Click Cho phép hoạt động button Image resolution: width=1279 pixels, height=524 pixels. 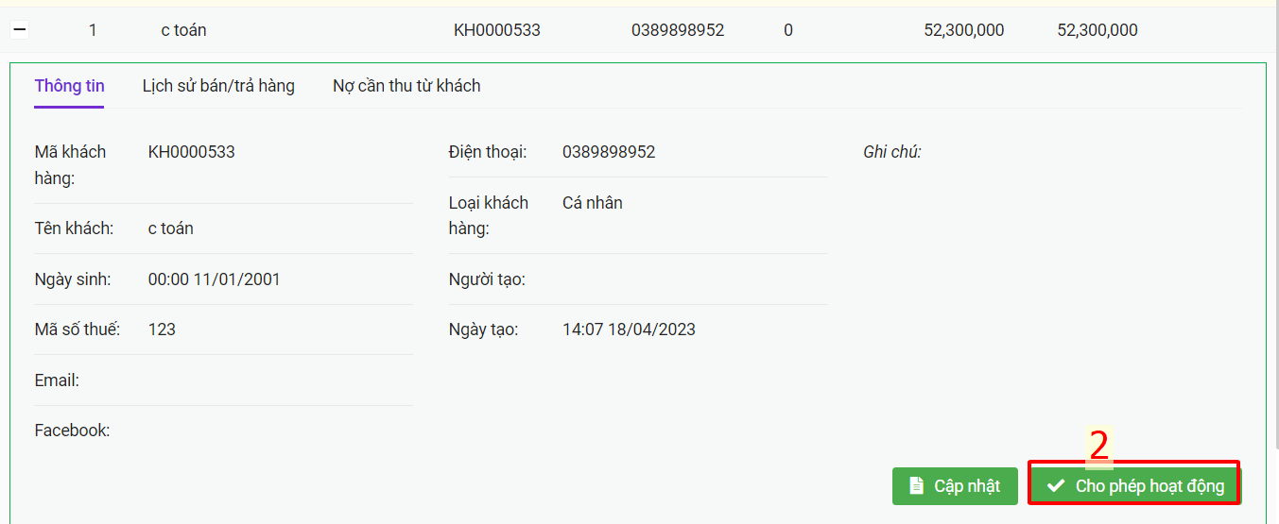coord(1134,486)
